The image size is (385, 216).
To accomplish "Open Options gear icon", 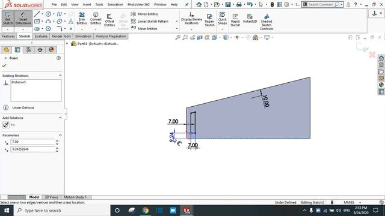I will (x=286, y=5).
